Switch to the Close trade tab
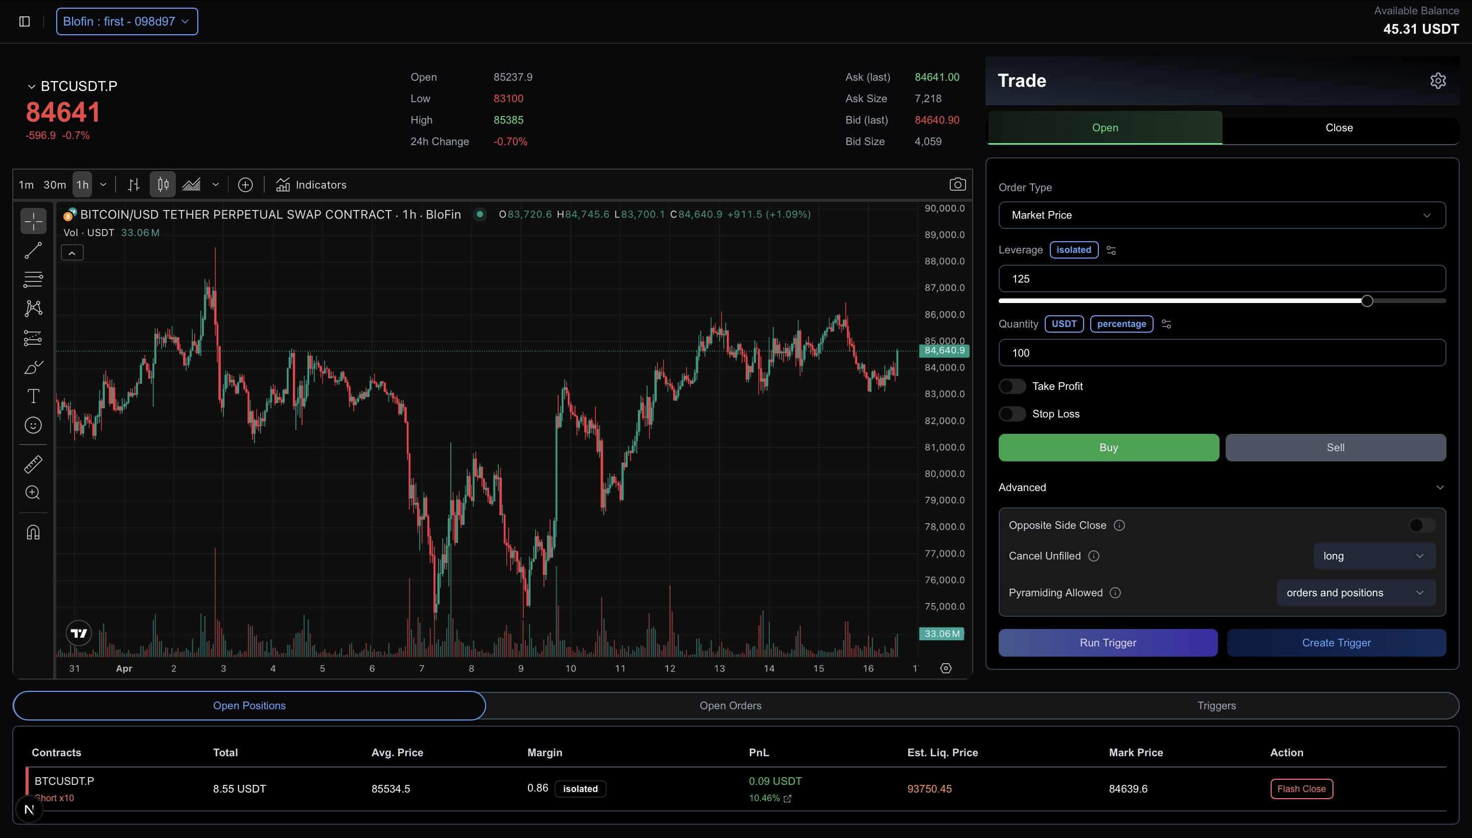 (1339, 128)
